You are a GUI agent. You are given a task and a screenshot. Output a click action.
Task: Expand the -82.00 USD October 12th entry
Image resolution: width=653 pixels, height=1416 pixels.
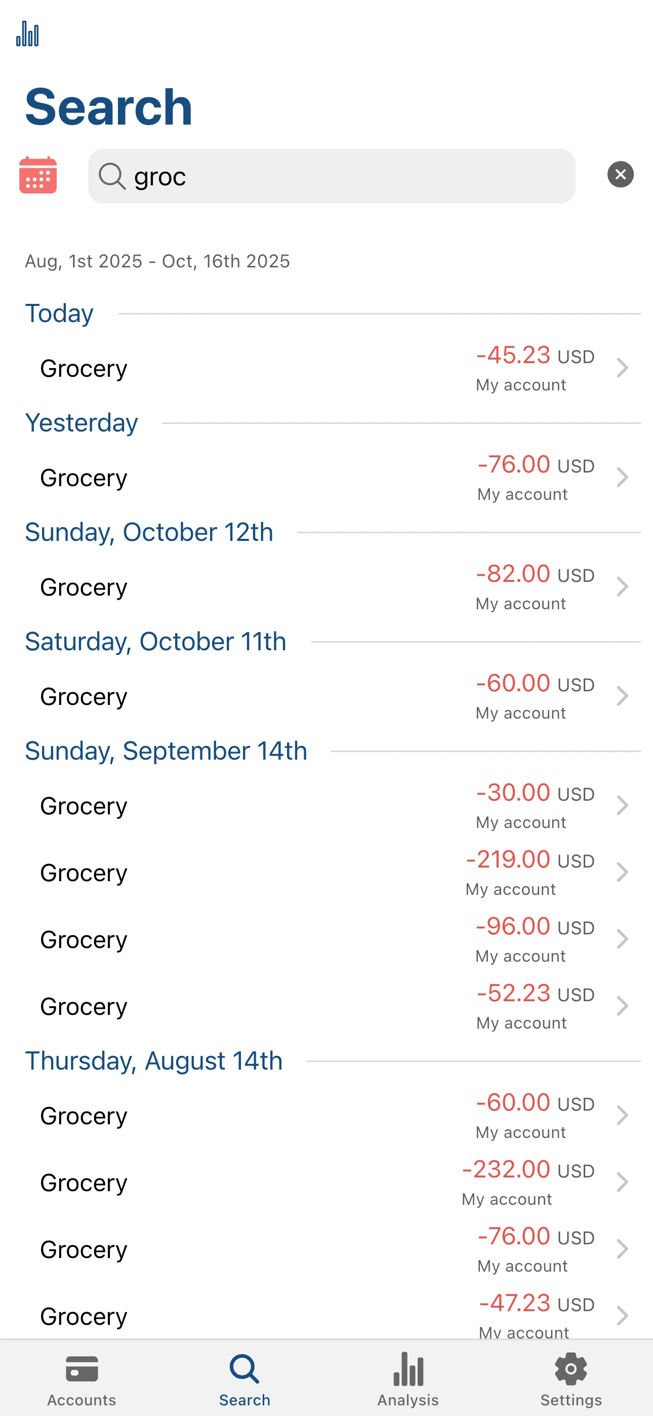[622, 586]
